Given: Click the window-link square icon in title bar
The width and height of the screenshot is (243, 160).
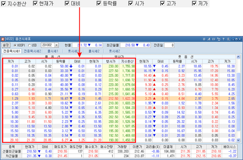Looking at the screenshot, I should coord(218,39).
